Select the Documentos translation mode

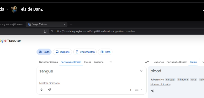[x=85, y=52]
